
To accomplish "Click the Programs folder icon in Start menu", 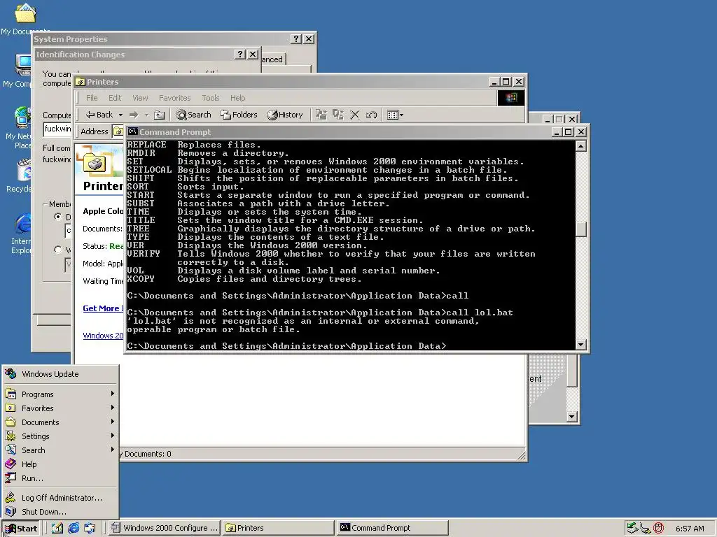I will point(11,394).
